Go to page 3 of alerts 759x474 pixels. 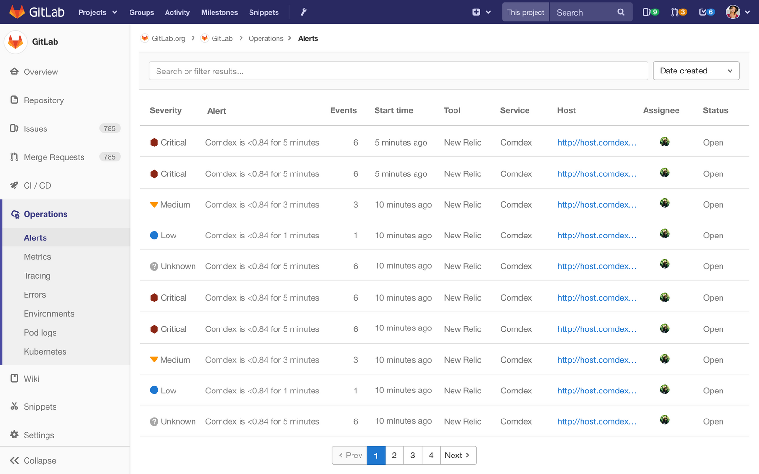[x=413, y=455]
